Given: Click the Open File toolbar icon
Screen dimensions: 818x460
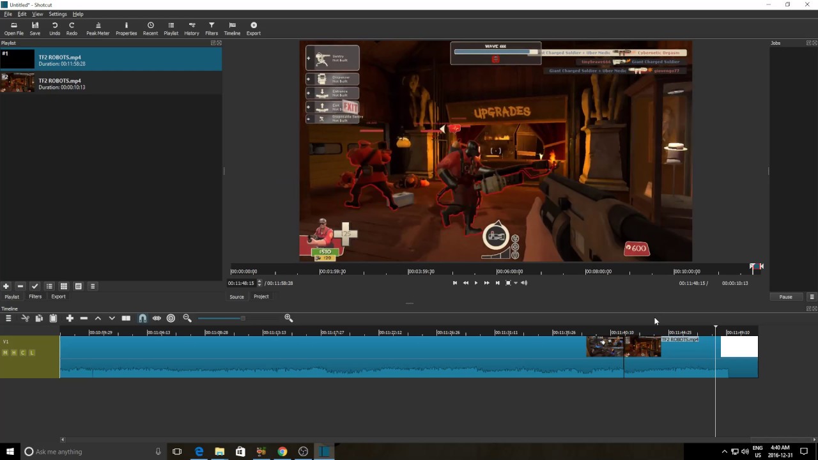Looking at the screenshot, I should tap(13, 29).
